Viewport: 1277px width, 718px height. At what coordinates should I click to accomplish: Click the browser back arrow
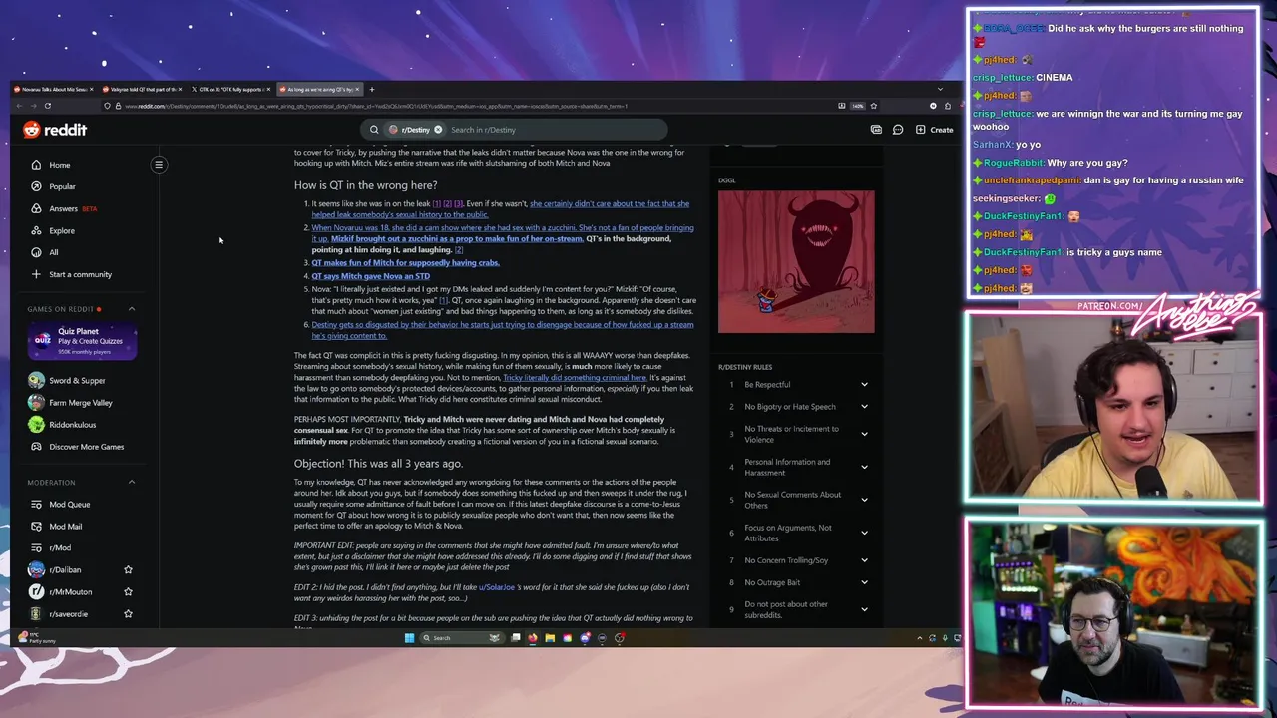pos(18,106)
